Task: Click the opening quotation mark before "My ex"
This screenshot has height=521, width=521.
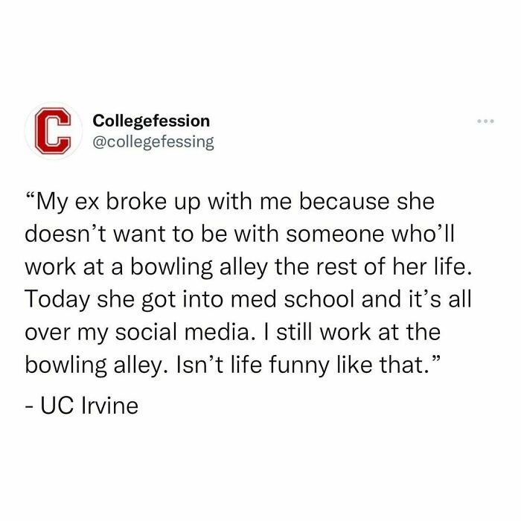Action: (31, 195)
